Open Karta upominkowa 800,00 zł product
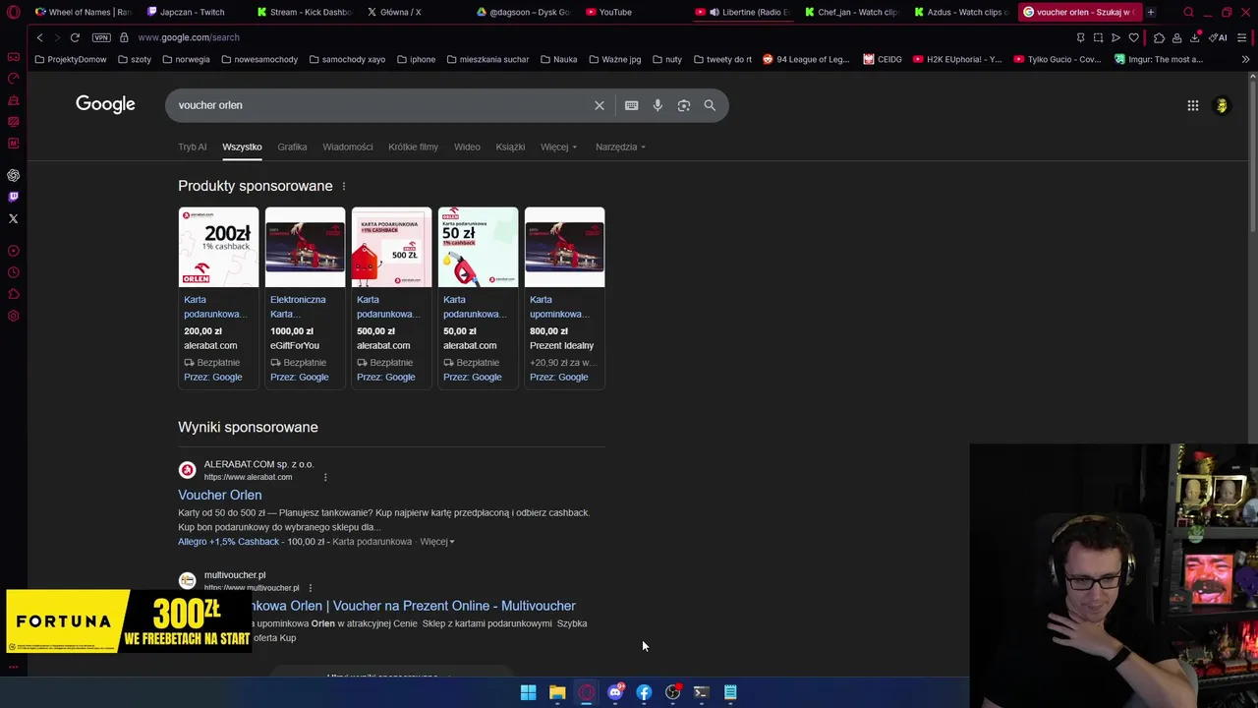1258x708 pixels. click(564, 297)
